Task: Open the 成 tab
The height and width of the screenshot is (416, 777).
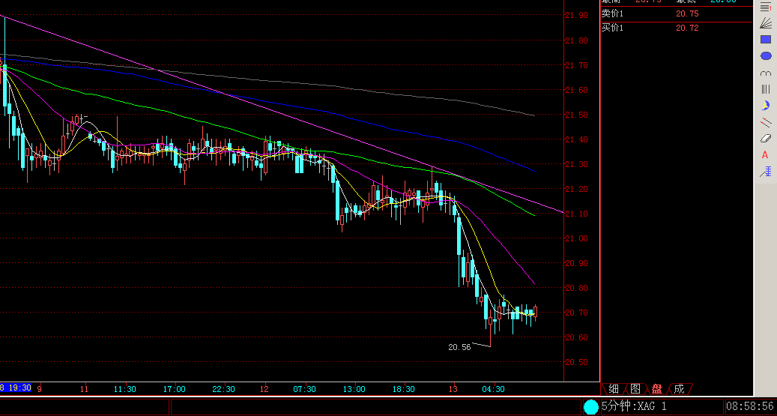Action: click(x=678, y=389)
